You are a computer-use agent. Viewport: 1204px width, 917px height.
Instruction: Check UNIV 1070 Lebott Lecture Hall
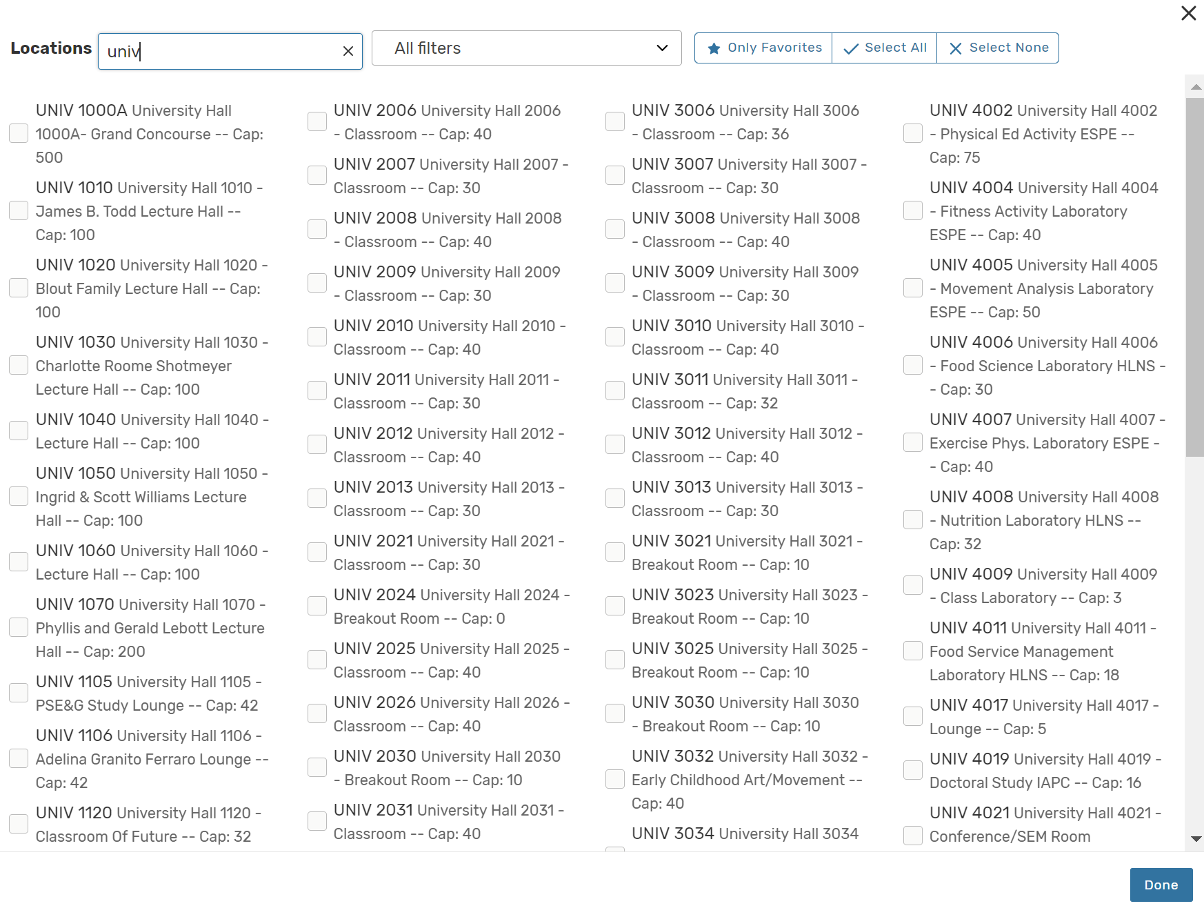pyautogui.click(x=19, y=628)
